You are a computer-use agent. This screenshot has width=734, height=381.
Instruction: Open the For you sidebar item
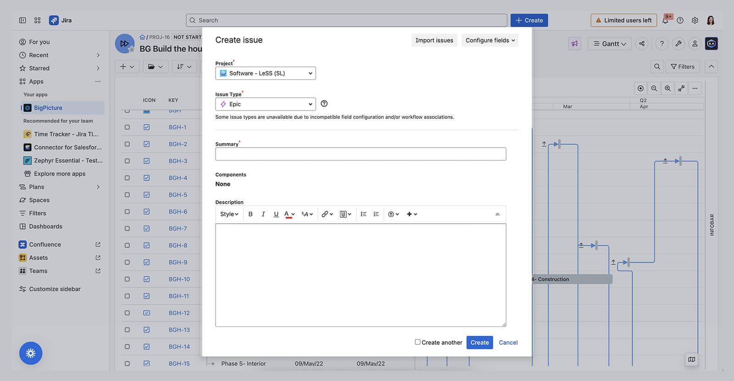click(61, 42)
